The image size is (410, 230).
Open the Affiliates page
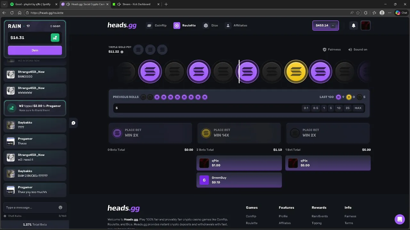[236, 26]
